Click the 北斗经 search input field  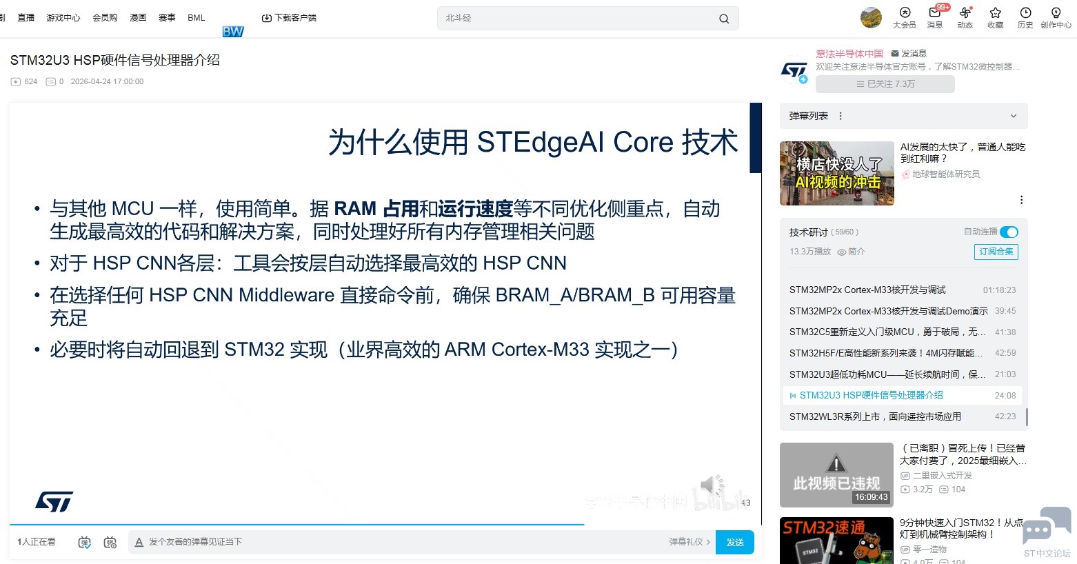point(579,19)
